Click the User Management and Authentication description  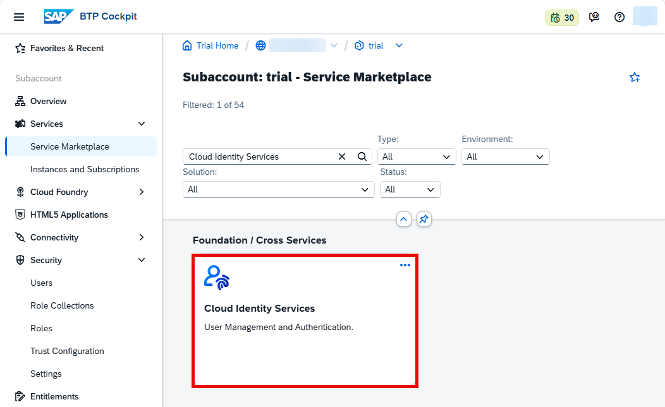(x=279, y=327)
